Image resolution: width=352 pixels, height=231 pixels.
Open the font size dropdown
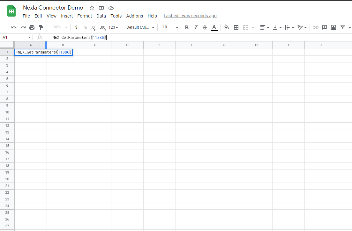170,27
